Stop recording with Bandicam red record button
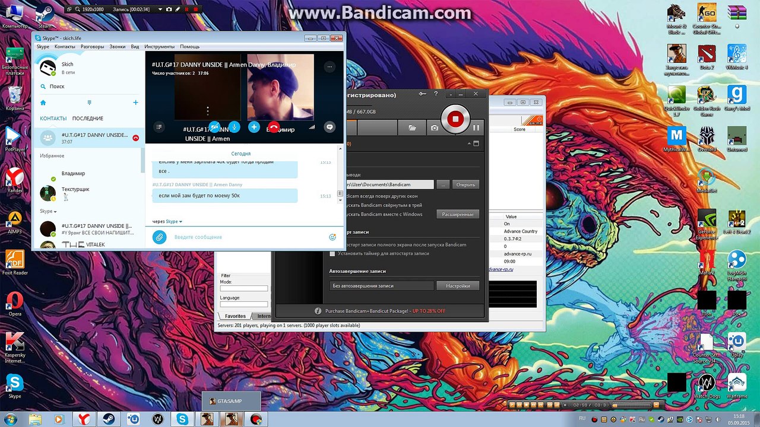This screenshot has width=760, height=427. [x=455, y=119]
